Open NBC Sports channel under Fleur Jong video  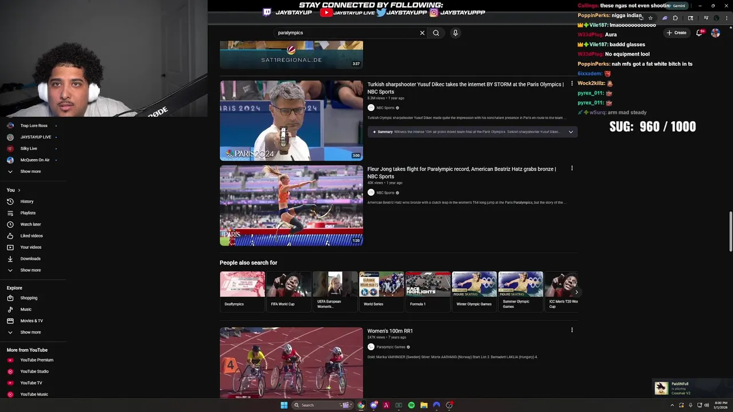[385, 193]
